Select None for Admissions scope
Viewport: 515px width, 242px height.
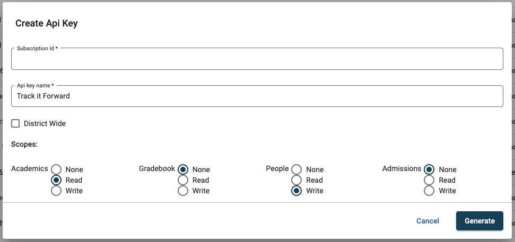429,169
